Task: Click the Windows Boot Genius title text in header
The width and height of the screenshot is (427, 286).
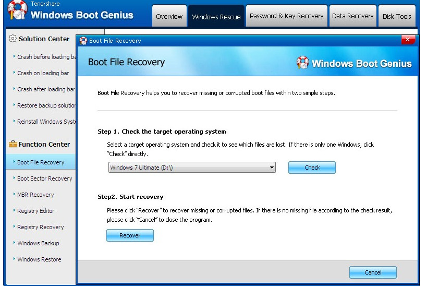Action: (82, 15)
